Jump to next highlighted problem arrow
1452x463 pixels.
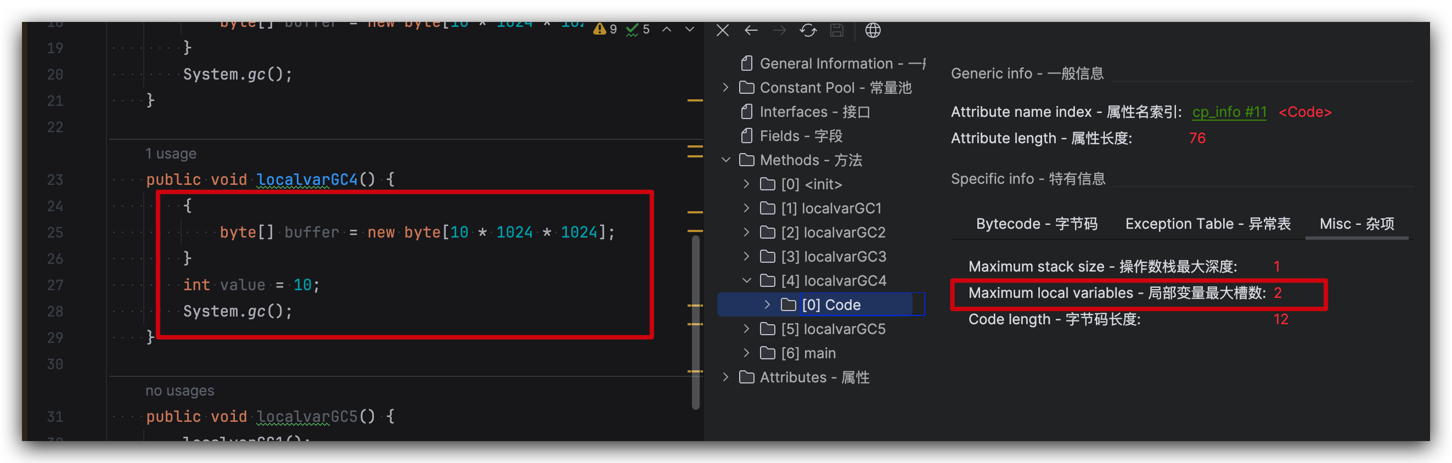pos(689,29)
